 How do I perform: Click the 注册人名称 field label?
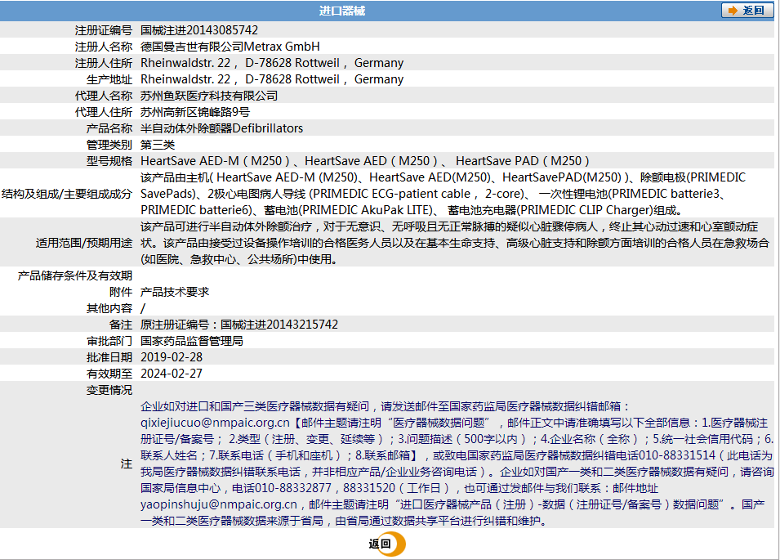point(104,47)
